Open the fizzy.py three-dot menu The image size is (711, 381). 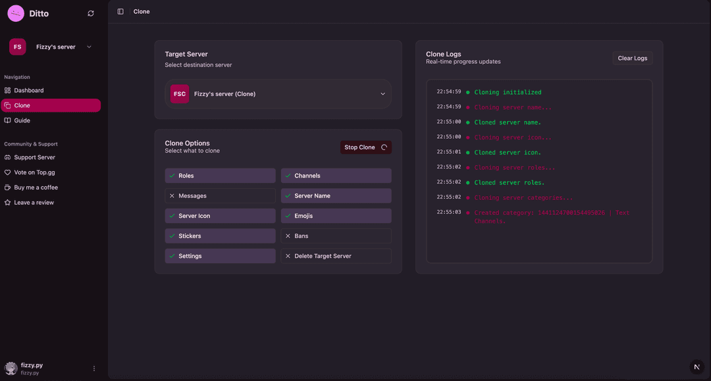click(x=93, y=368)
